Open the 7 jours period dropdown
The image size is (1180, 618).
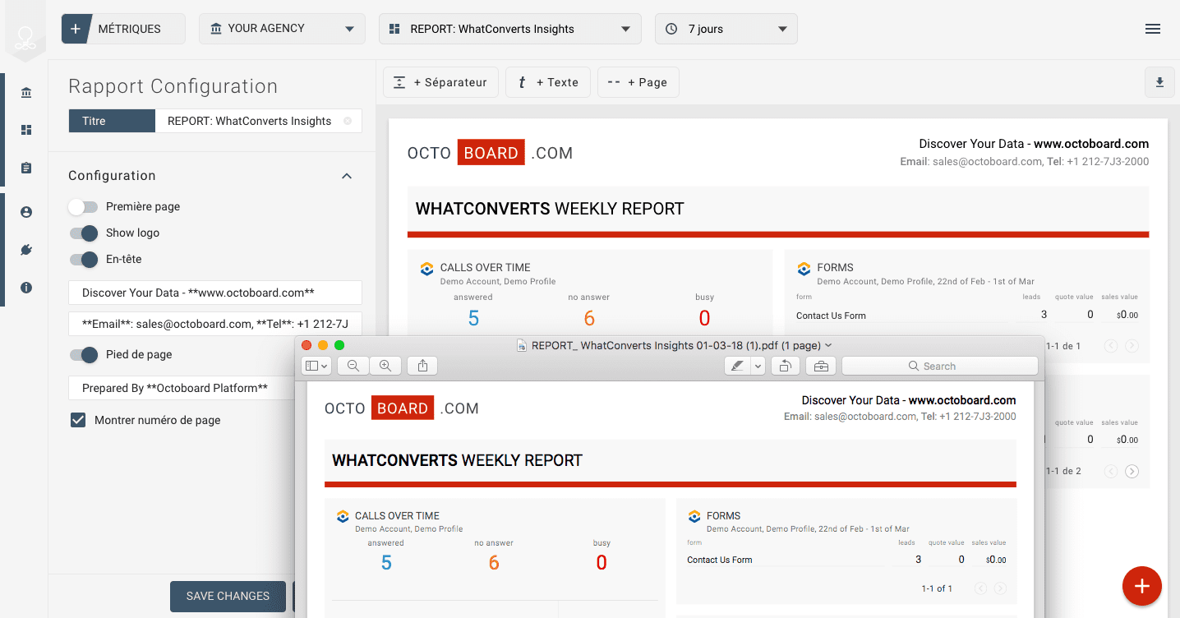point(726,29)
